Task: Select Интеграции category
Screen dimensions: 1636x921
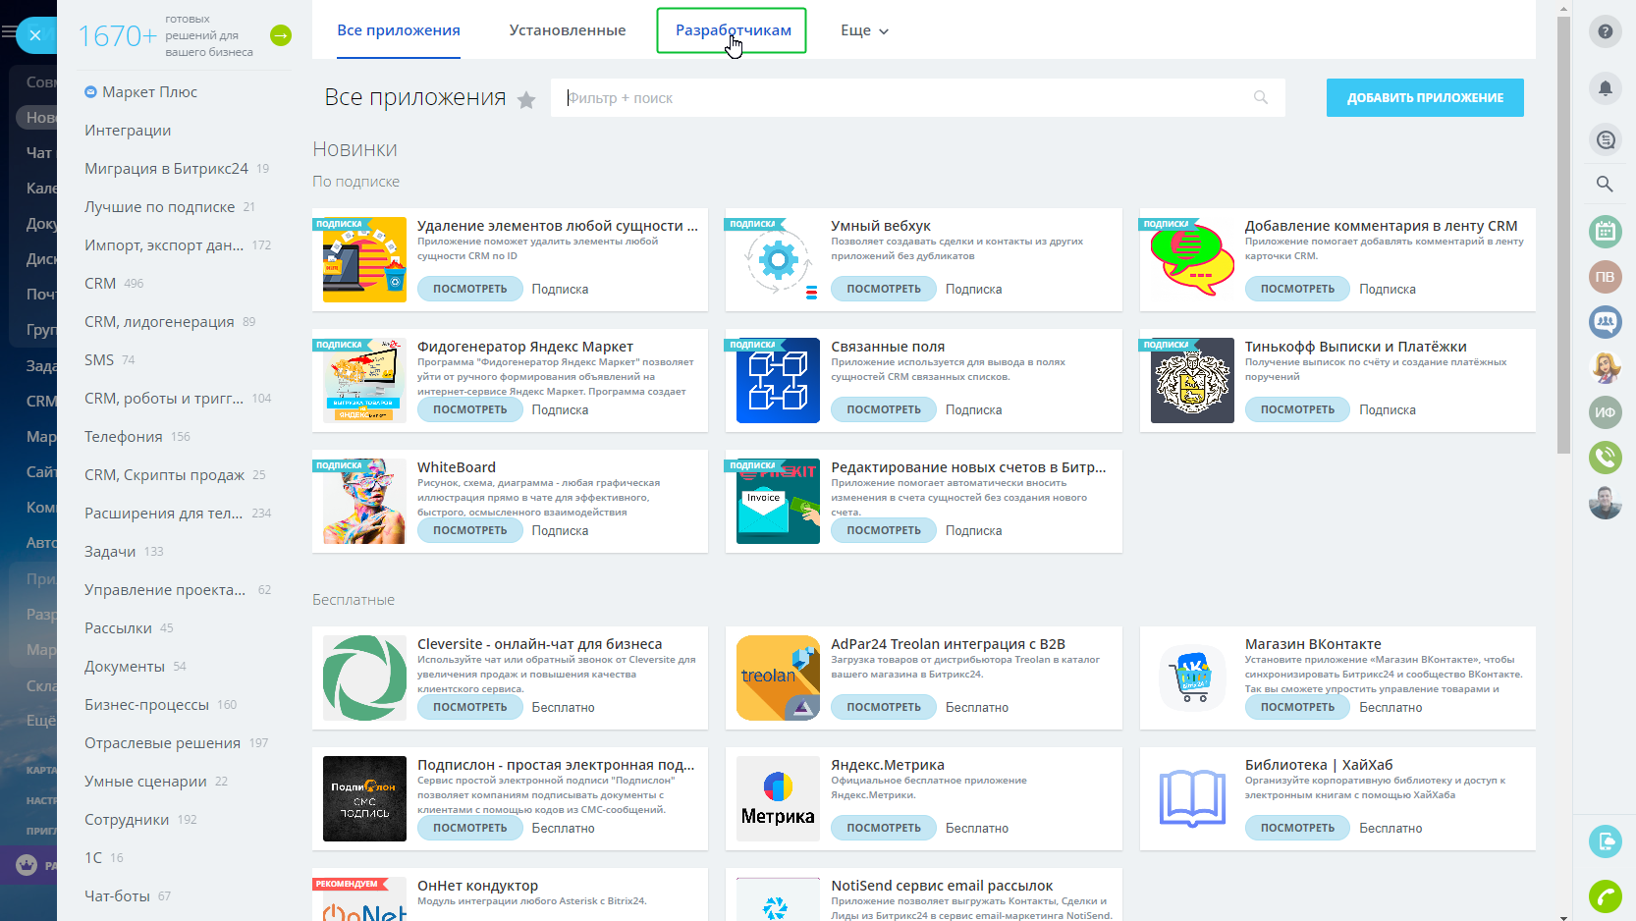Action: pyautogui.click(x=128, y=130)
